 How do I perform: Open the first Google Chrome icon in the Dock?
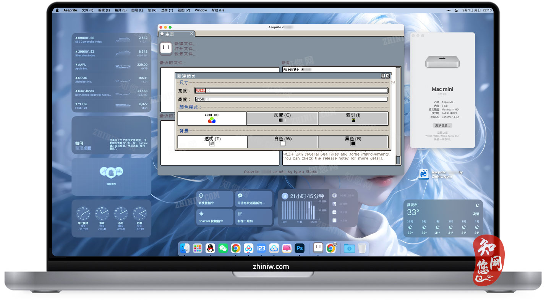(236, 248)
